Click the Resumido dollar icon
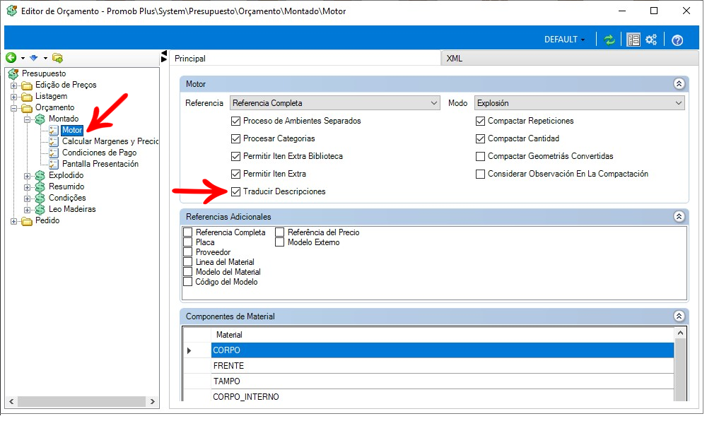The image size is (707, 421). 40,186
